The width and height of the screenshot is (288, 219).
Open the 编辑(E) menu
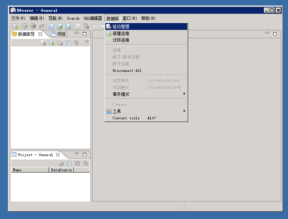(x=37, y=18)
